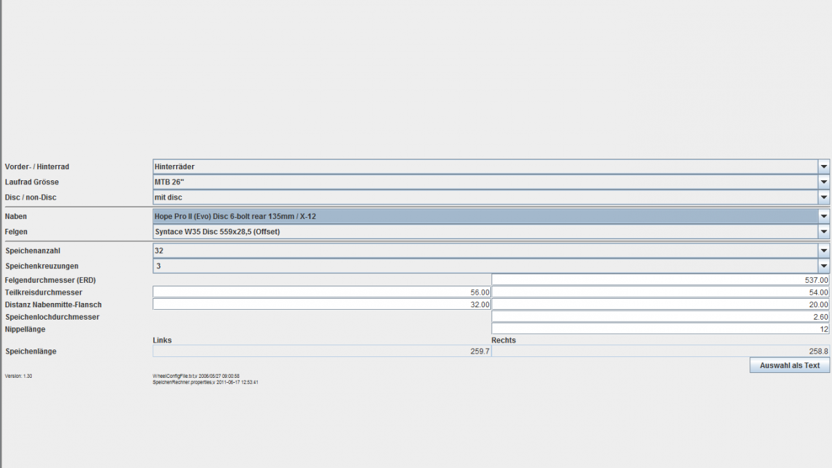Expand the Laufrad Grösse dropdown arrow
Screen dimensions: 832x468
tap(824, 182)
